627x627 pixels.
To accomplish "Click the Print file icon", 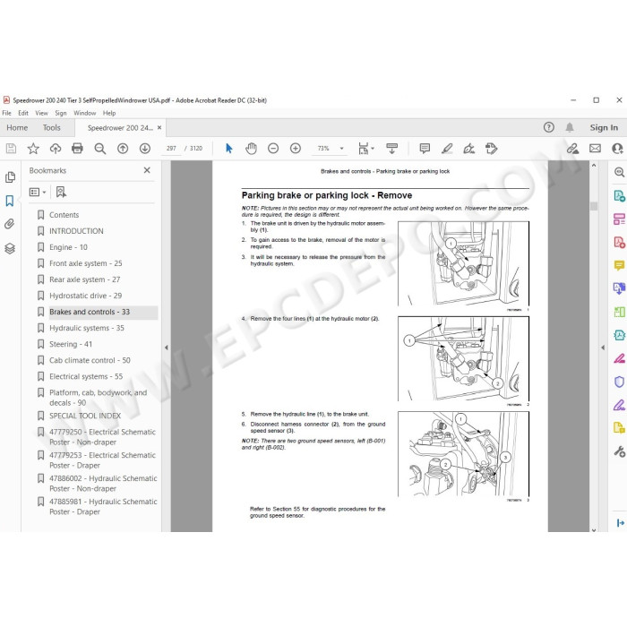I will pyautogui.click(x=77, y=149).
